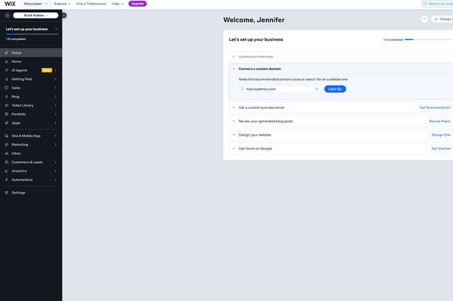The height and width of the screenshot is (301, 453).
Task: Click the Design button in page header
Action: click(x=442, y=19)
